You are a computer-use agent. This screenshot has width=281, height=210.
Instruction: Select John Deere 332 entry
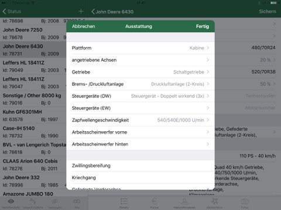tap(33, 181)
